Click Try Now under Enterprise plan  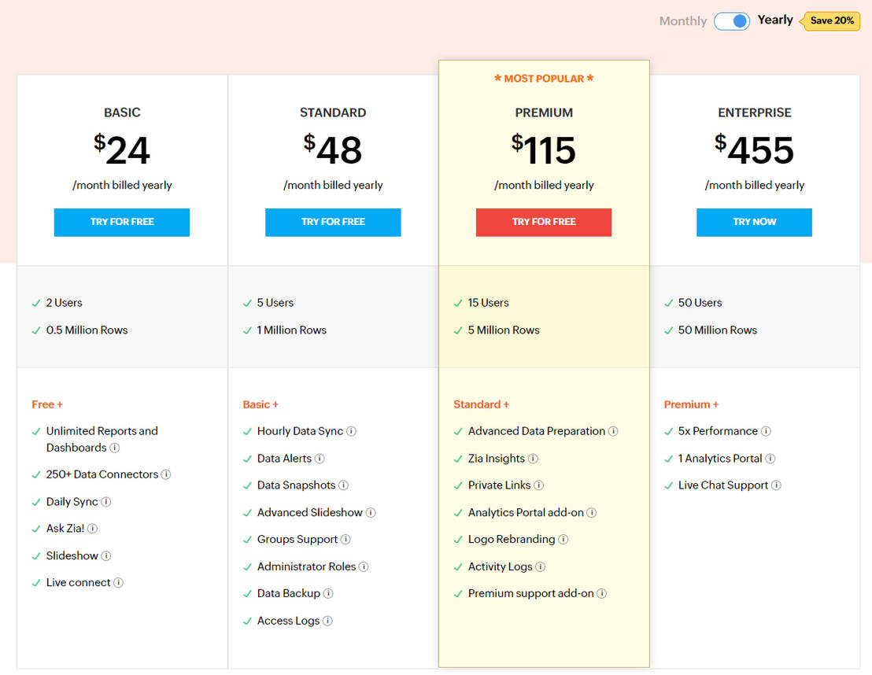754,222
